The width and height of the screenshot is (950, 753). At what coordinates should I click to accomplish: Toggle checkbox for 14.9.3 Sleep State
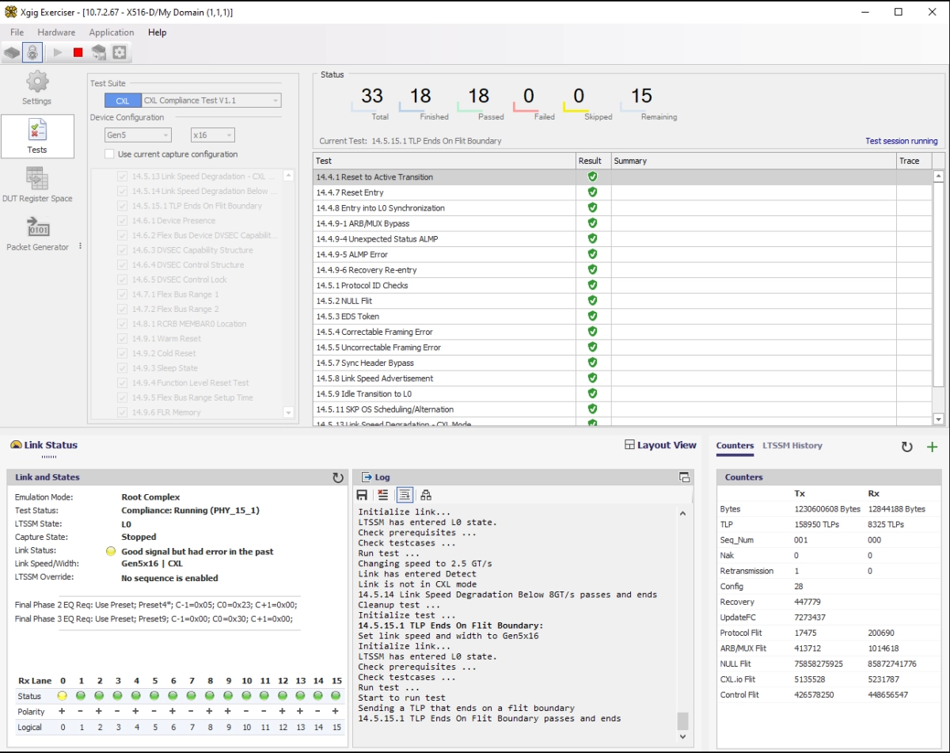point(122,368)
